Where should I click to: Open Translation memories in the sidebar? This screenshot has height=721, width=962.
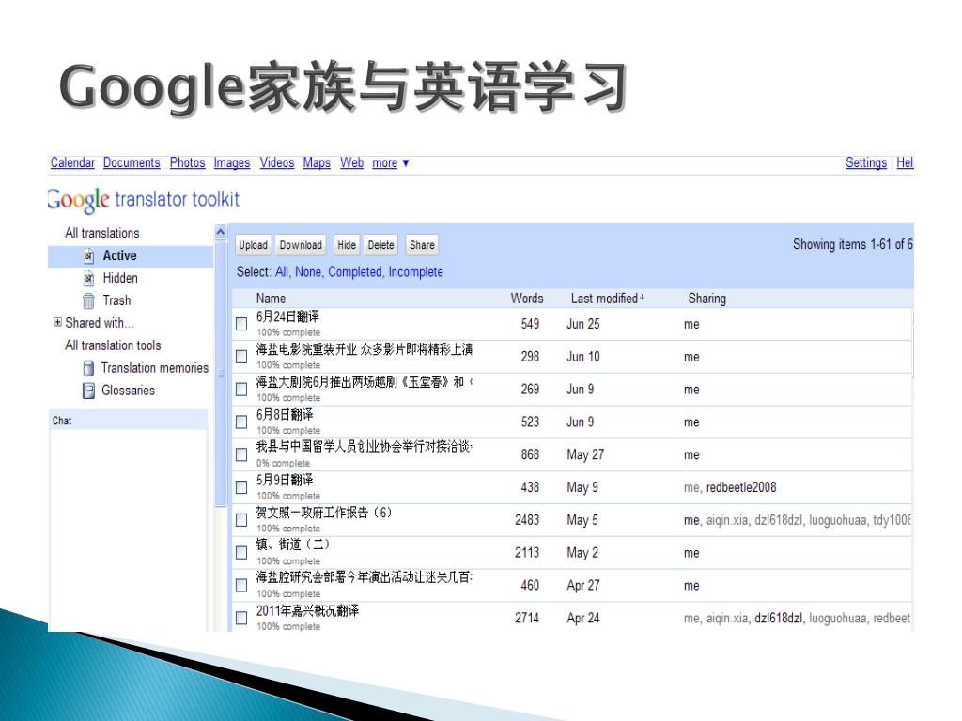point(155,368)
